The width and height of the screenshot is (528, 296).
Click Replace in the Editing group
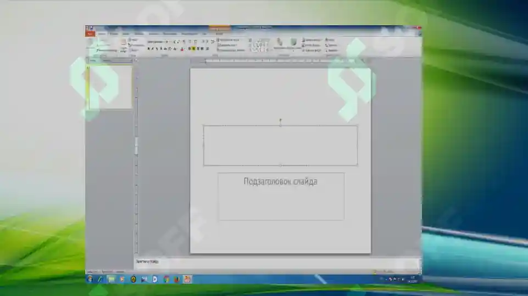(331, 45)
